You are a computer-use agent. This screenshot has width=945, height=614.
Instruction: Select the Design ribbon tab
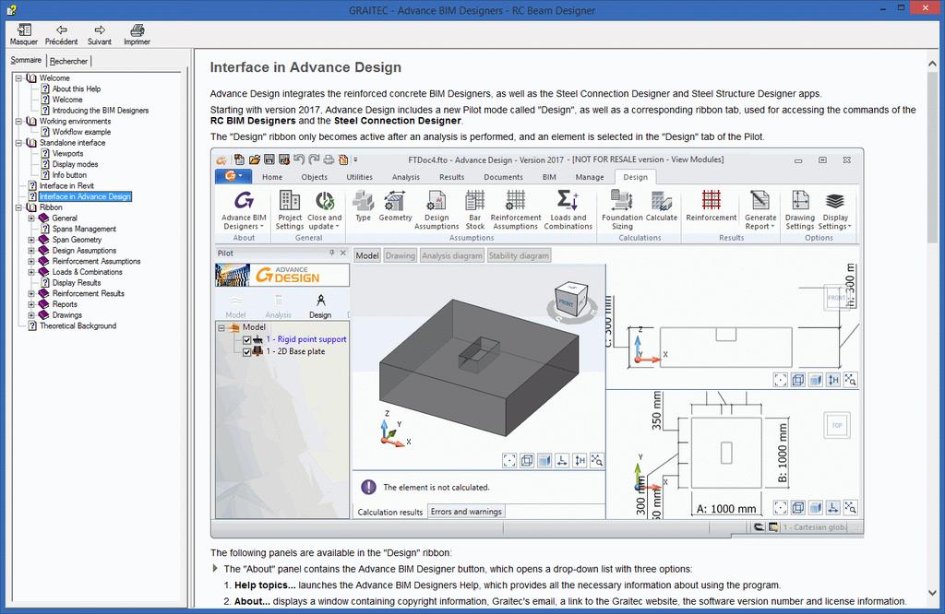(x=635, y=177)
